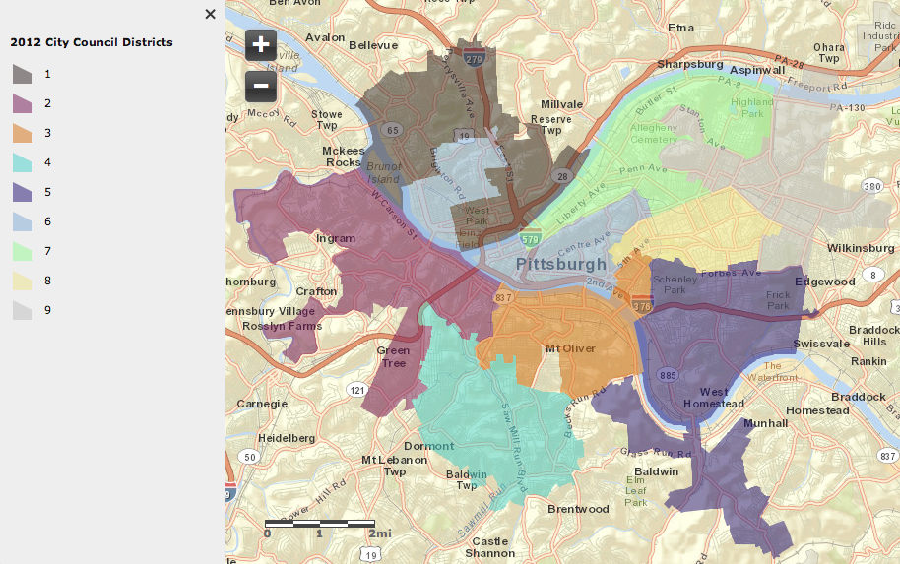This screenshot has height=564, width=900.
Task: Click the Reserve Twp label
Action: click(x=551, y=124)
